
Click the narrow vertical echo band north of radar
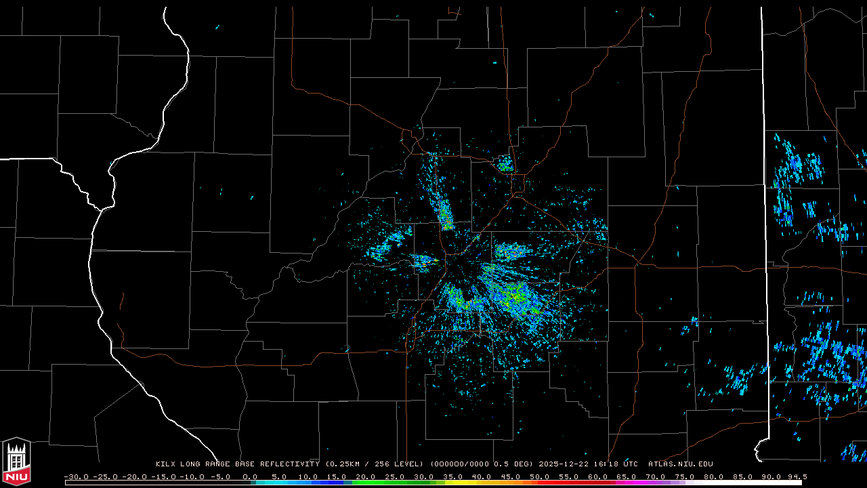[x=445, y=215]
